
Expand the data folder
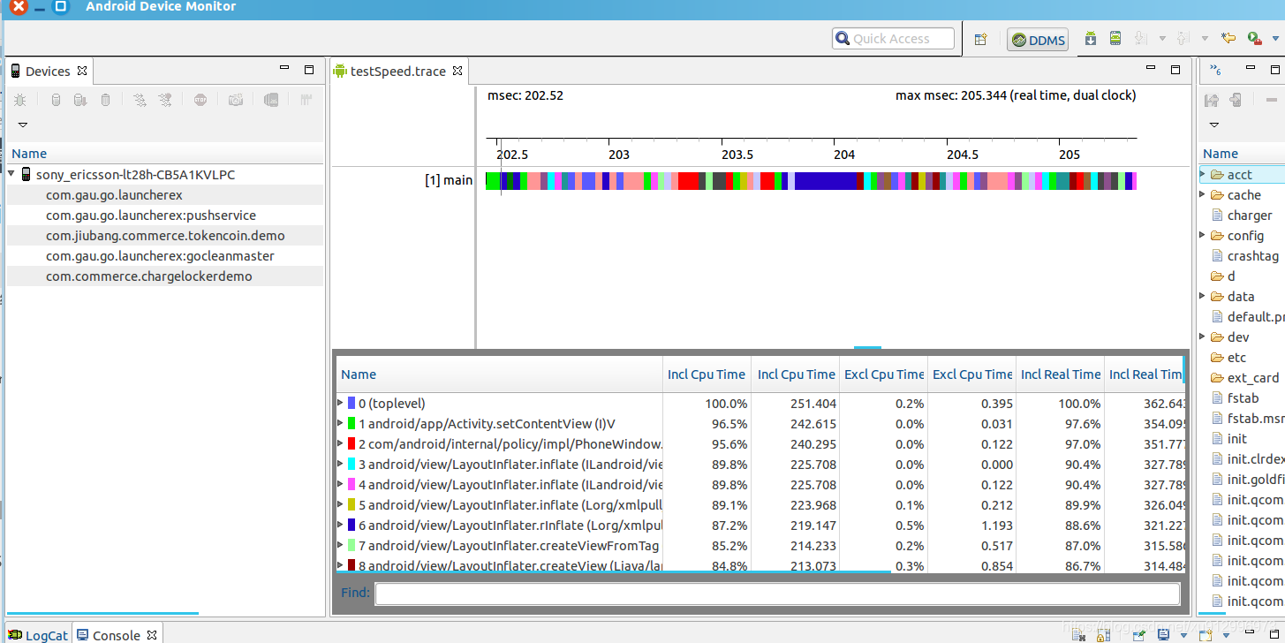[x=1203, y=296]
